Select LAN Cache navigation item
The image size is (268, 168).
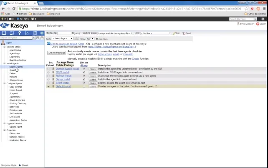click(x=15, y=117)
